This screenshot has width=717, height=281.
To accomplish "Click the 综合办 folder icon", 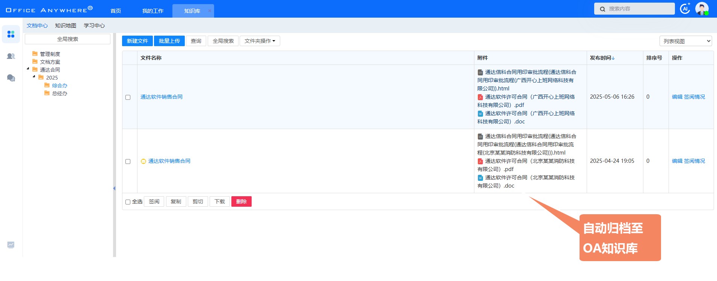I will coord(47,85).
